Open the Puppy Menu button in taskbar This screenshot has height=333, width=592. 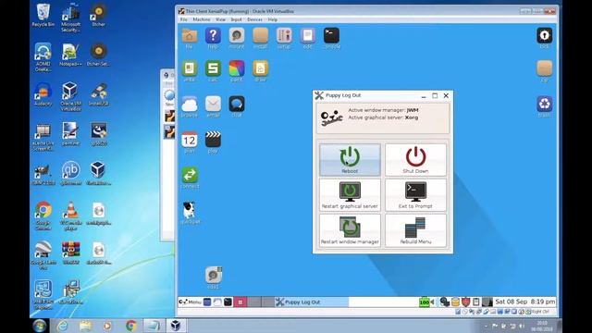[x=191, y=302]
